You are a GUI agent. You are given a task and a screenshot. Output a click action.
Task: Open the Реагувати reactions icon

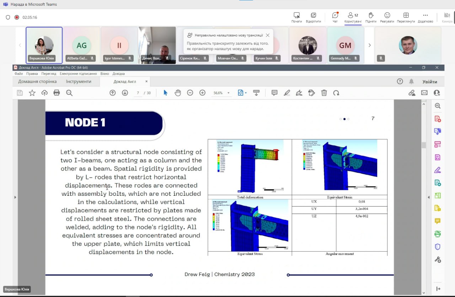click(387, 17)
